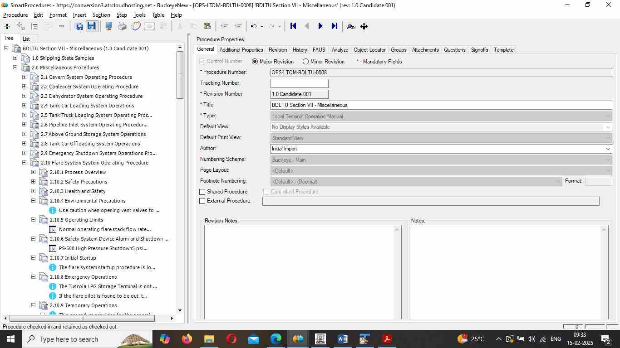This screenshot has height=348, width=620.
Task: Open Microsoft Word from the taskbar
Action: click(343, 339)
